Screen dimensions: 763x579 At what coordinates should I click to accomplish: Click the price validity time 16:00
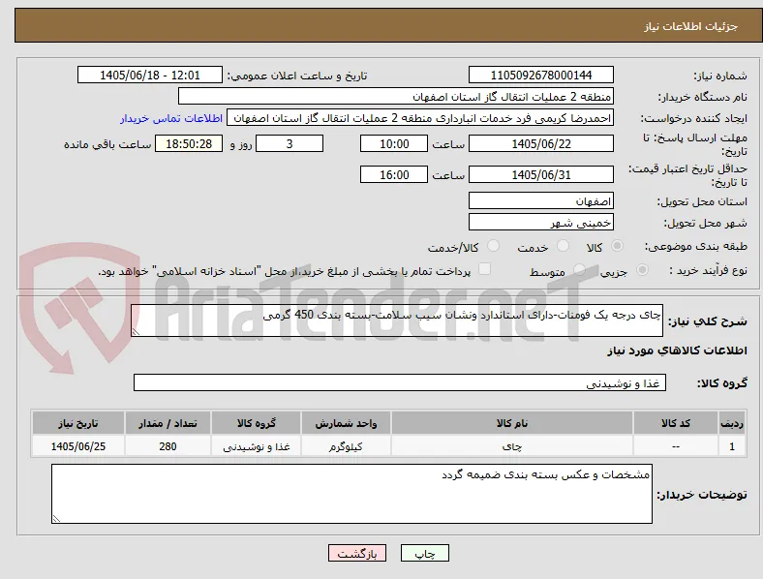[394, 174]
